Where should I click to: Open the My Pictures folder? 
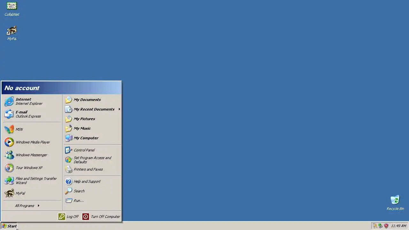(92, 119)
